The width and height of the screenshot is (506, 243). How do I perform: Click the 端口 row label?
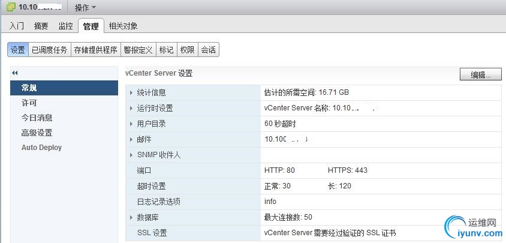click(x=144, y=170)
